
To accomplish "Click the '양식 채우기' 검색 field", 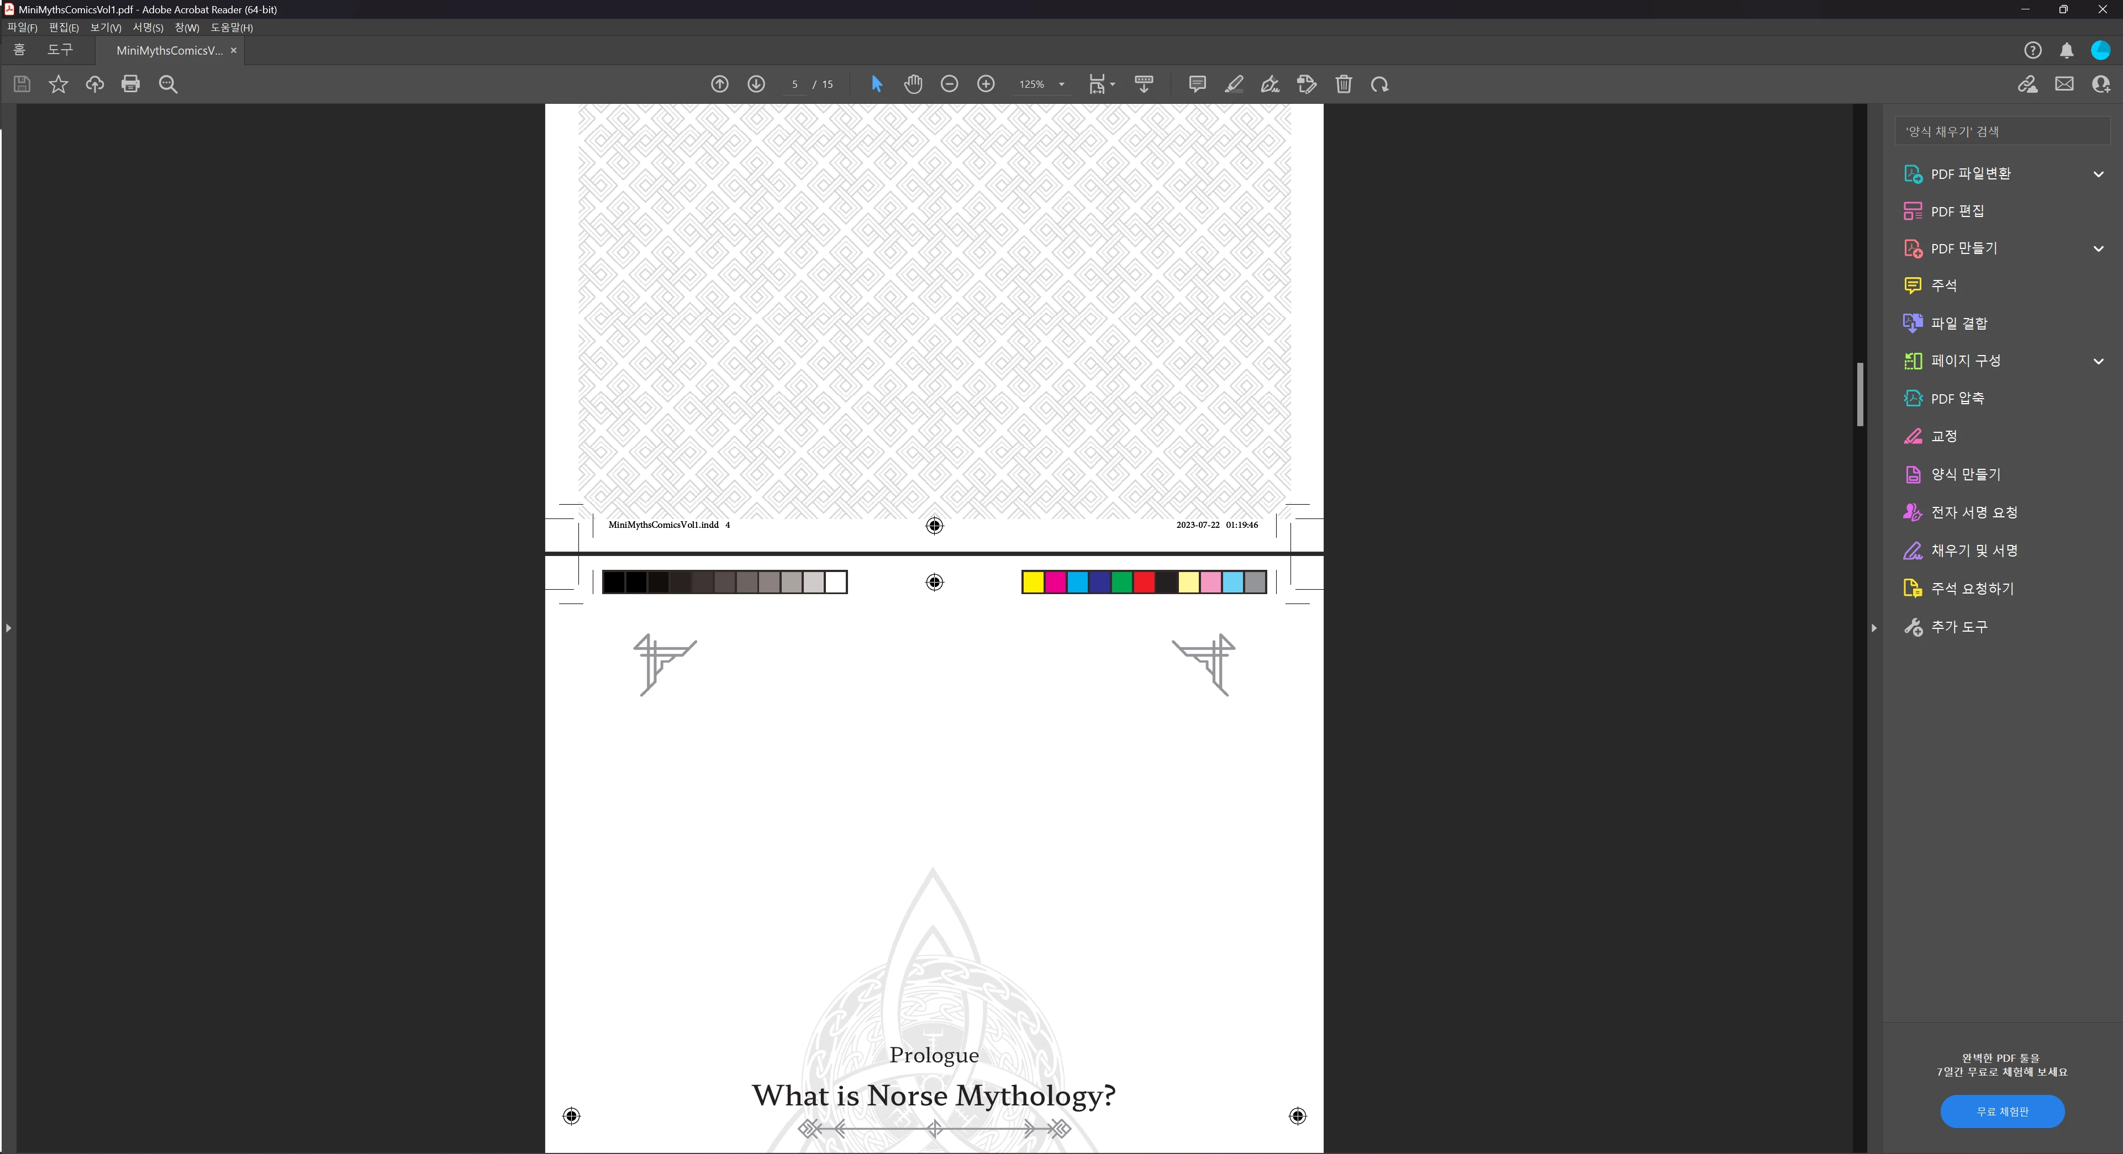I will (2001, 131).
